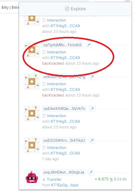Open external link arrow next to opDAeXXWQe...StjVkTn

pos(92,109)
